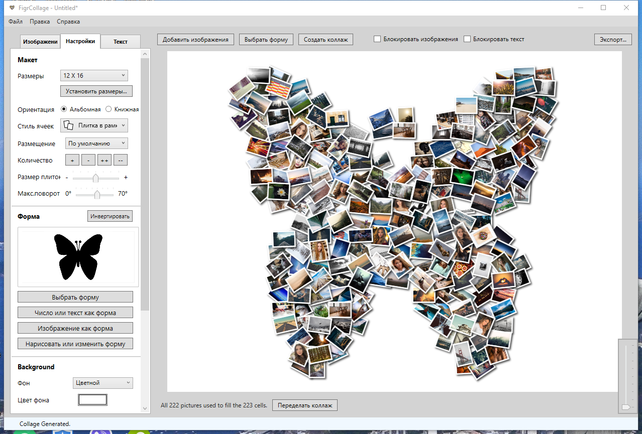Remove many cells with the -- button
This screenshot has width=642, height=434.
click(x=121, y=161)
